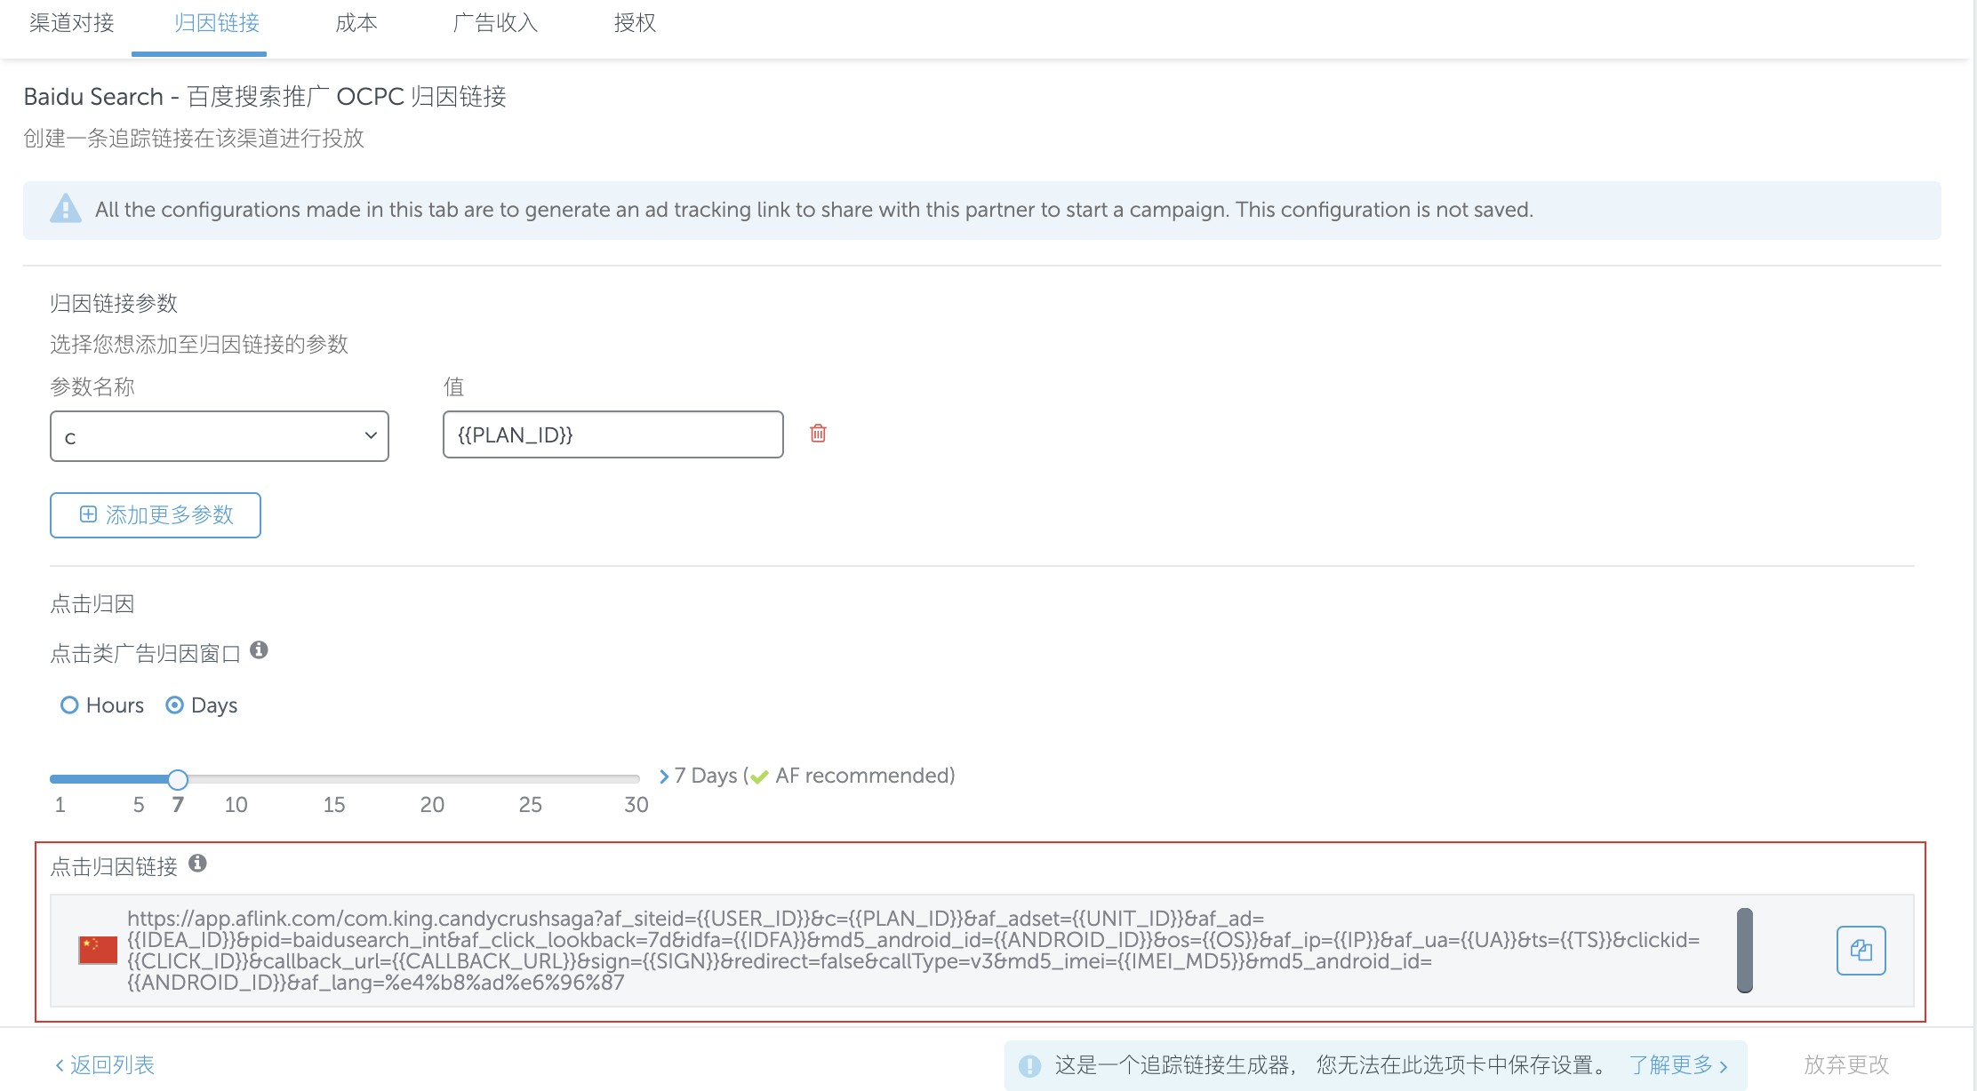Viewport: 1977px width, 1091px height.
Task: Expand the 7 Days recommendation chevron
Action: tap(664, 776)
